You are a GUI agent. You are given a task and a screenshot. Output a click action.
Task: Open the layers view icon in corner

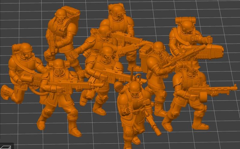[x=6, y=147]
